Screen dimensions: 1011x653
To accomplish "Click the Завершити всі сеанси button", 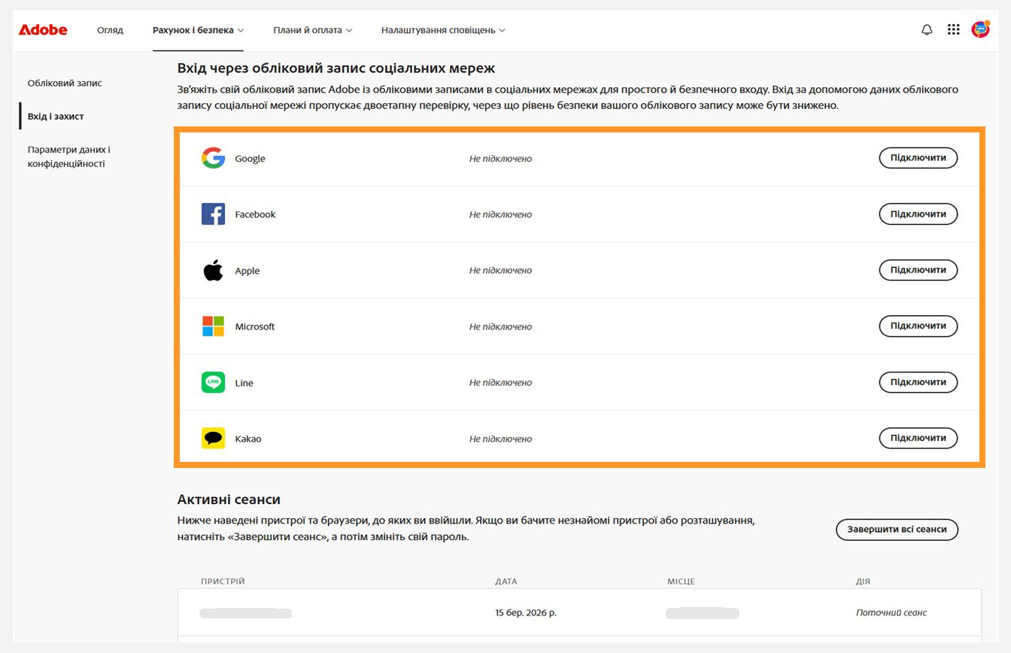I will pyautogui.click(x=897, y=529).
